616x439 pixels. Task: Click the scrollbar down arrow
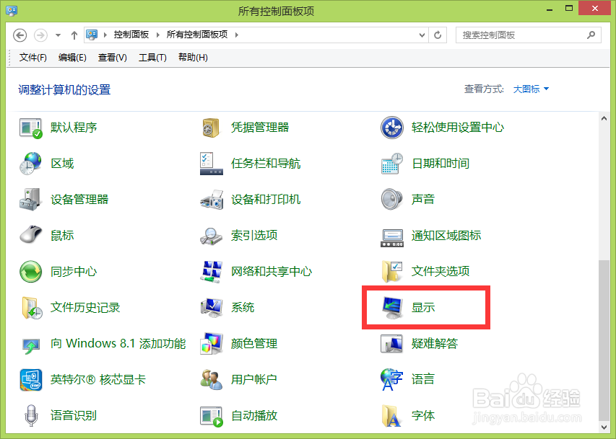[604, 427]
